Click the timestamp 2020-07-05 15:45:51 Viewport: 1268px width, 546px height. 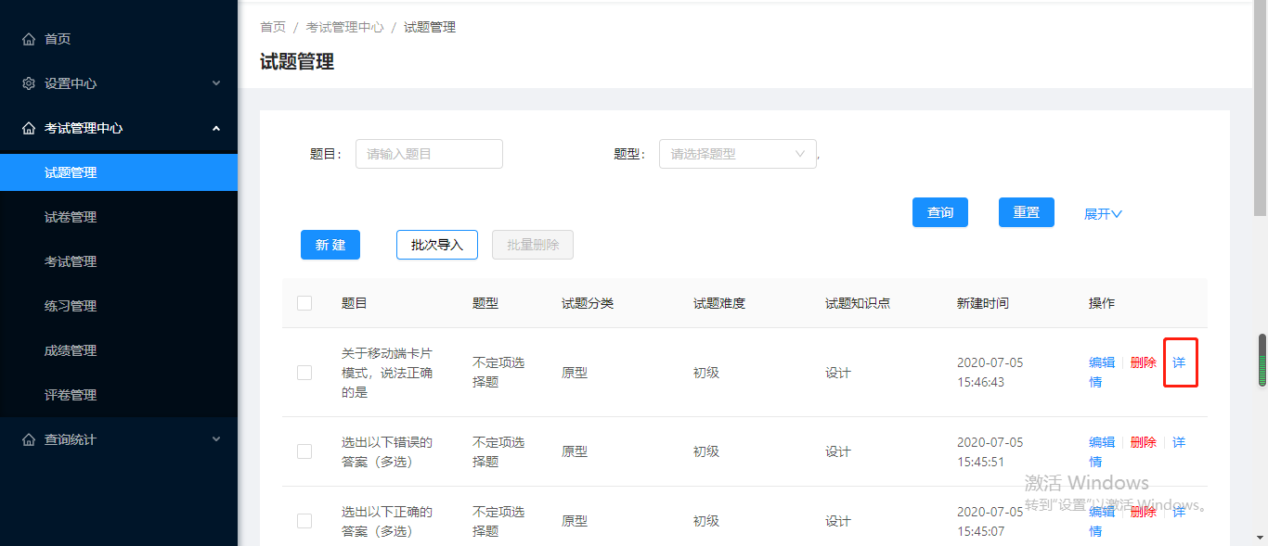[990, 451]
